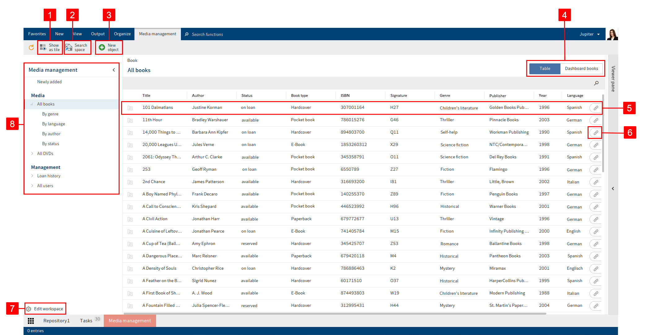Click the search icon in Search functions bar
The image size is (648, 335).
[x=187, y=34]
